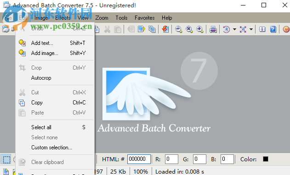290x175 pixels.
Task: Click the black Color swatch
Action: coord(266,159)
